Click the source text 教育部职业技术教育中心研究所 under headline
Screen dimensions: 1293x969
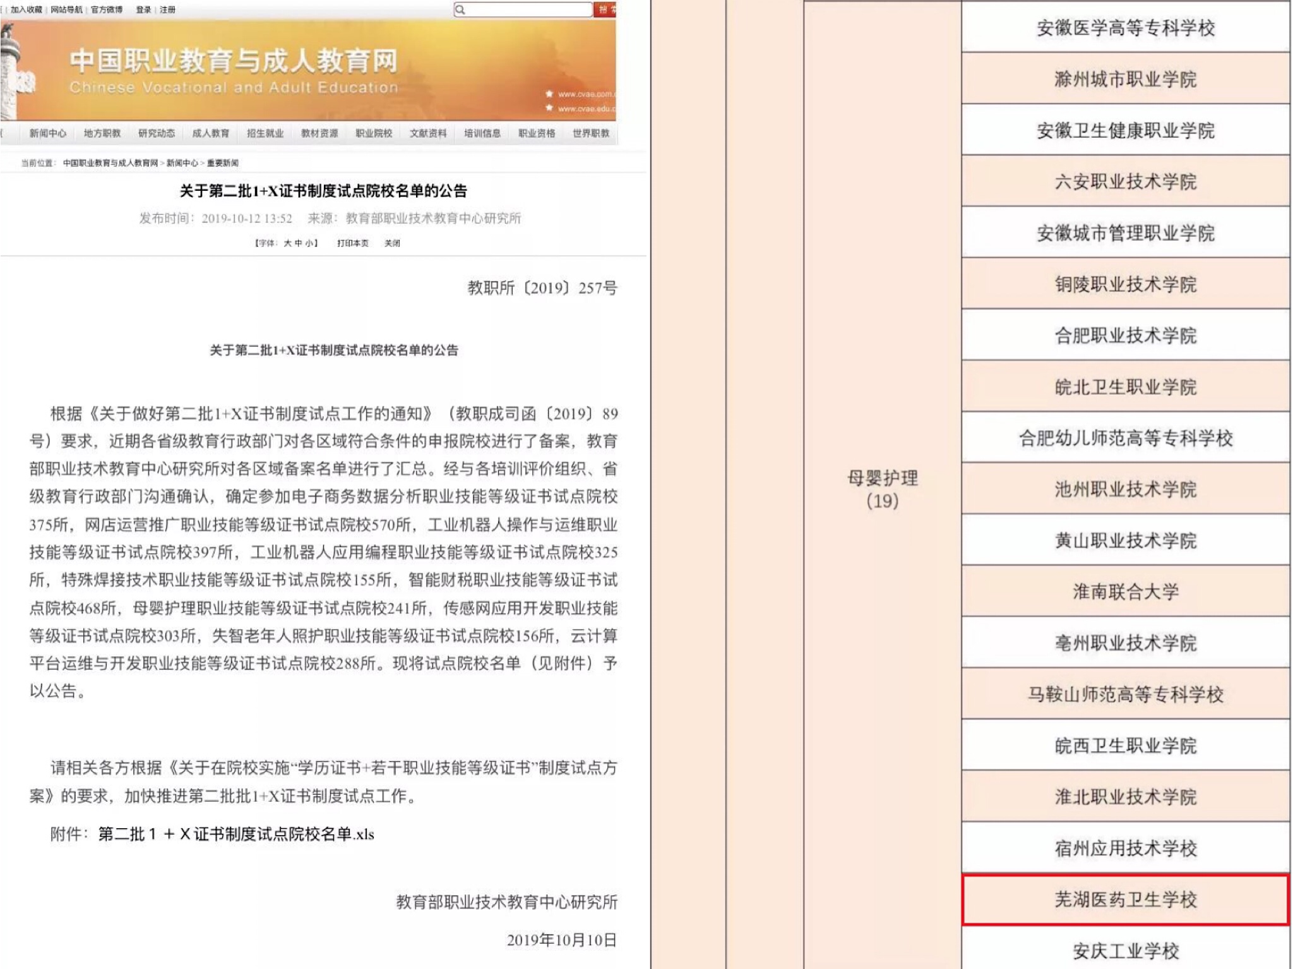tap(433, 219)
